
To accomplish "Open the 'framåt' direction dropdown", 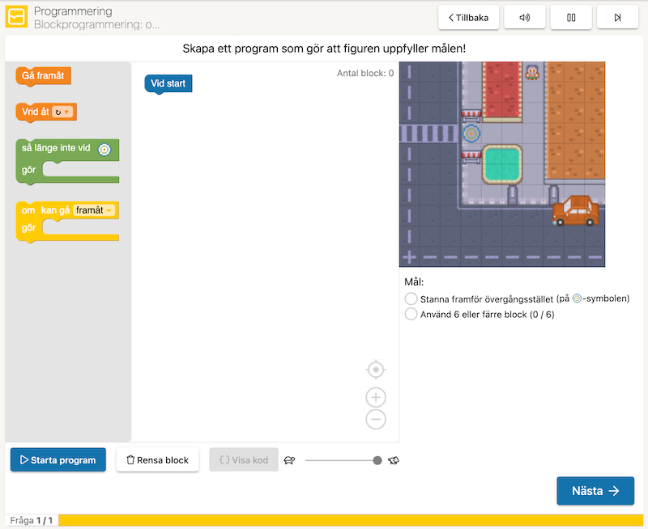I will [94, 210].
